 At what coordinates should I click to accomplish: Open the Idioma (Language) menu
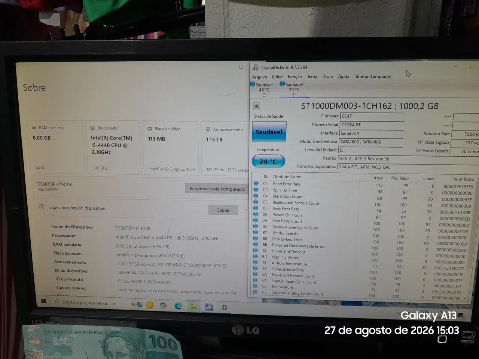coord(373,76)
